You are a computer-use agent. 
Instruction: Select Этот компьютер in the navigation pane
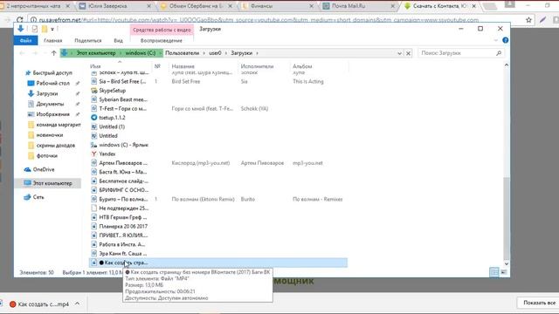(x=52, y=183)
